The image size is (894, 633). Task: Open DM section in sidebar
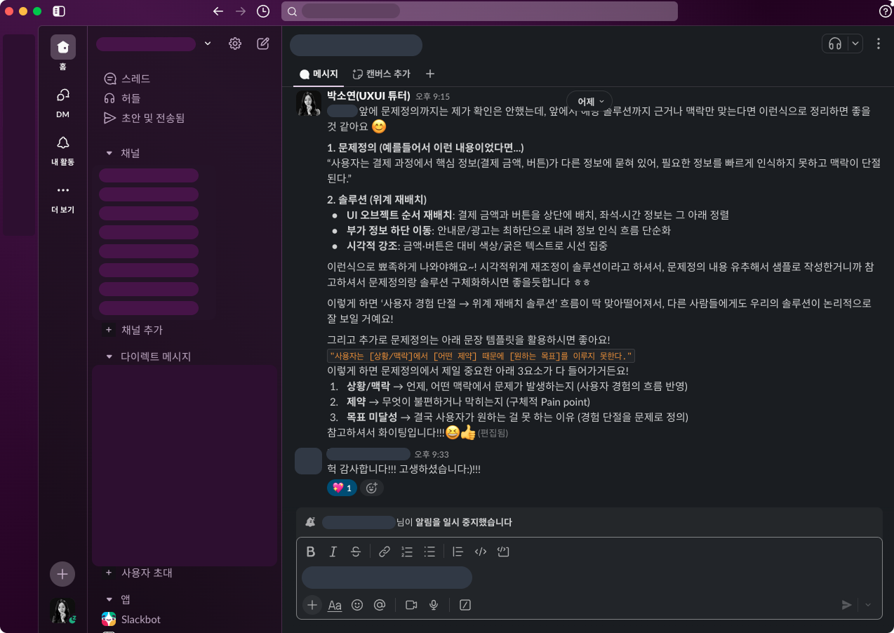pos(63,102)
